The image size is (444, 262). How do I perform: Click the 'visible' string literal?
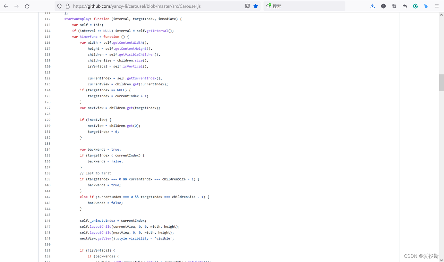[x=162, y=238]
